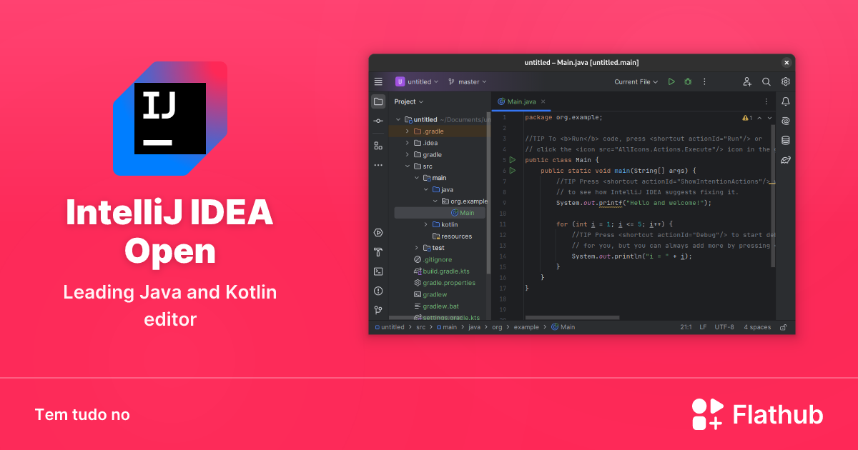Open IDE settings gear icon
The height and width of the screenshot is (450, 858).
pyautogui.click(x=785, y=82)
